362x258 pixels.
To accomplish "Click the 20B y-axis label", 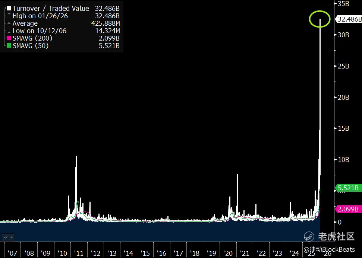I will 343,97.
